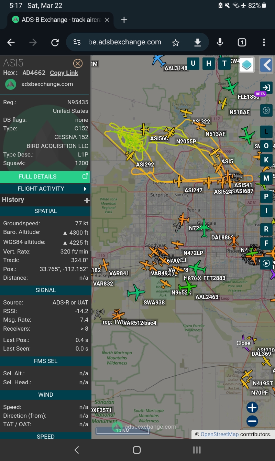Viewport: 275px width, 461px height.
Task: Toggle the P map option button
Action: 266,196
